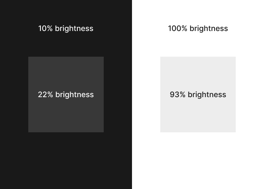Click the "10% brightness" label
Image resolution: width=264 pixels, height=189 pixels.
[x=66, y=28]
